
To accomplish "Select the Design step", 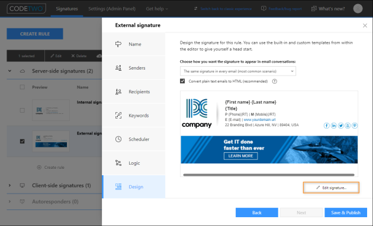I will point(133,186).
